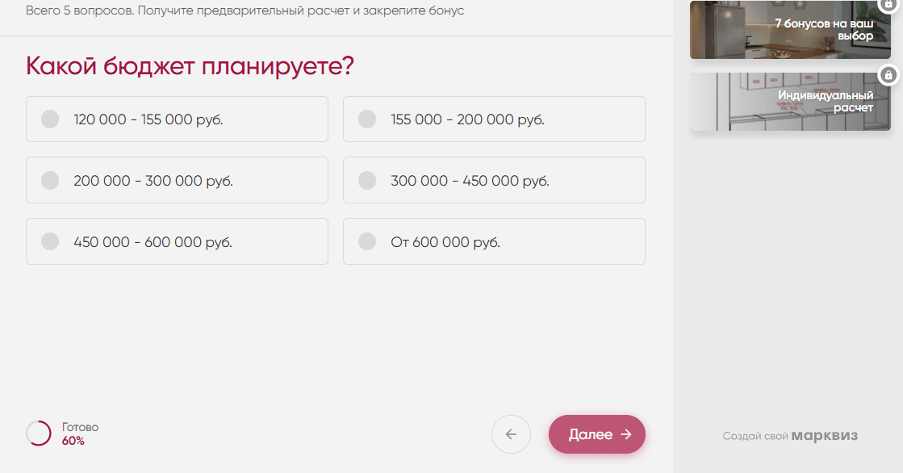The width and height of the screenshot is (903, 473).
Task: Click the 450 000 - 600 000 руб. option label
Action: (x=153, y=242)
